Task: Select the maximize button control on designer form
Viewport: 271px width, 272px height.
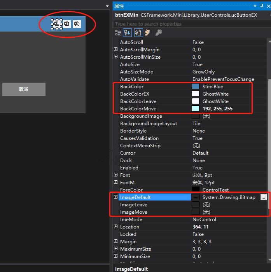Action: tap(67, 24)
